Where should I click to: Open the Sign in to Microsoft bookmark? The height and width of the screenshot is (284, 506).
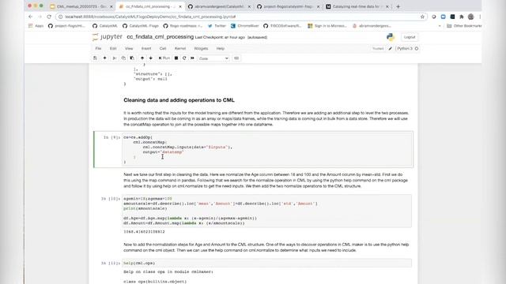pyautogui.click(x=327, y=26)
